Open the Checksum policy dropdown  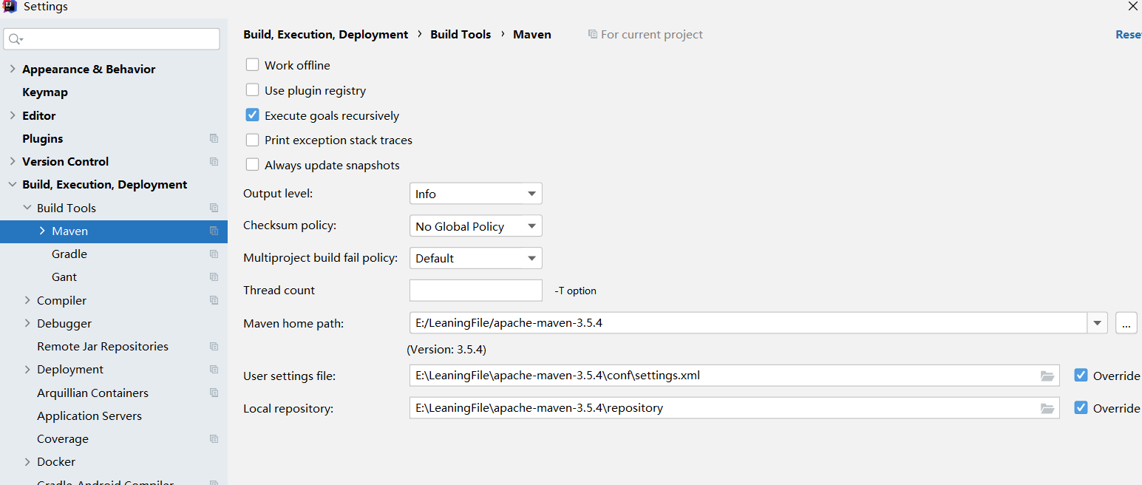tap(475, 226)
